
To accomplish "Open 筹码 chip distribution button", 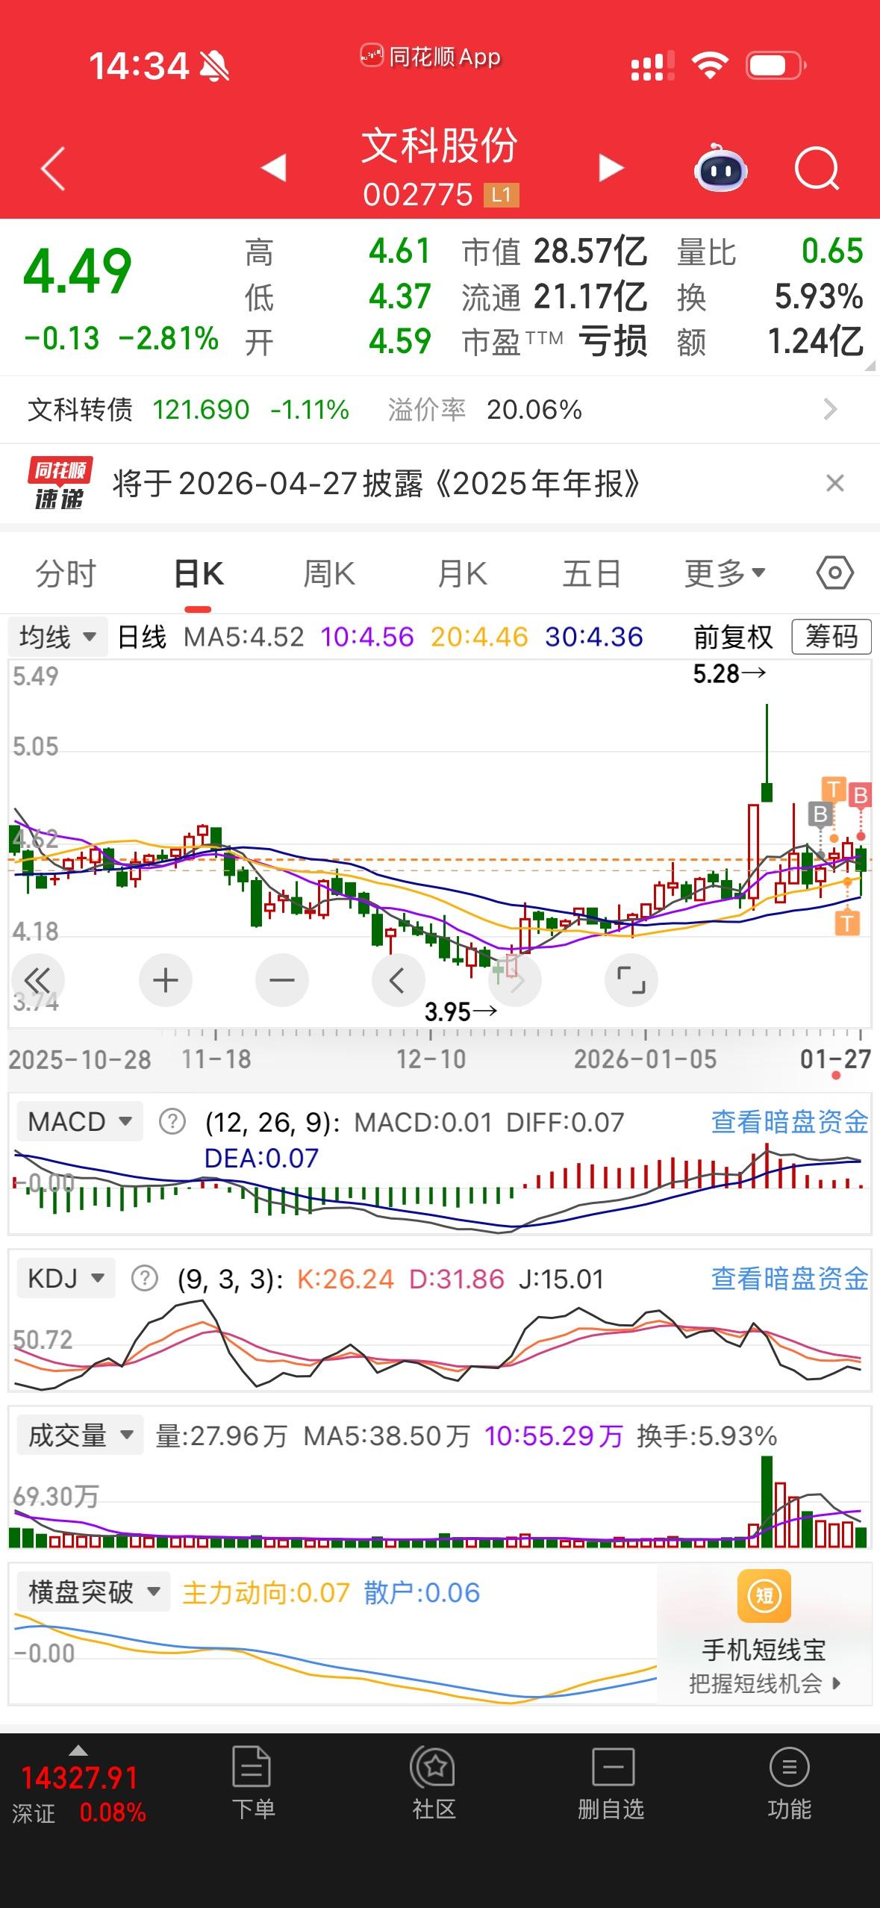I will pyautogui.click(x=831, y=637).
